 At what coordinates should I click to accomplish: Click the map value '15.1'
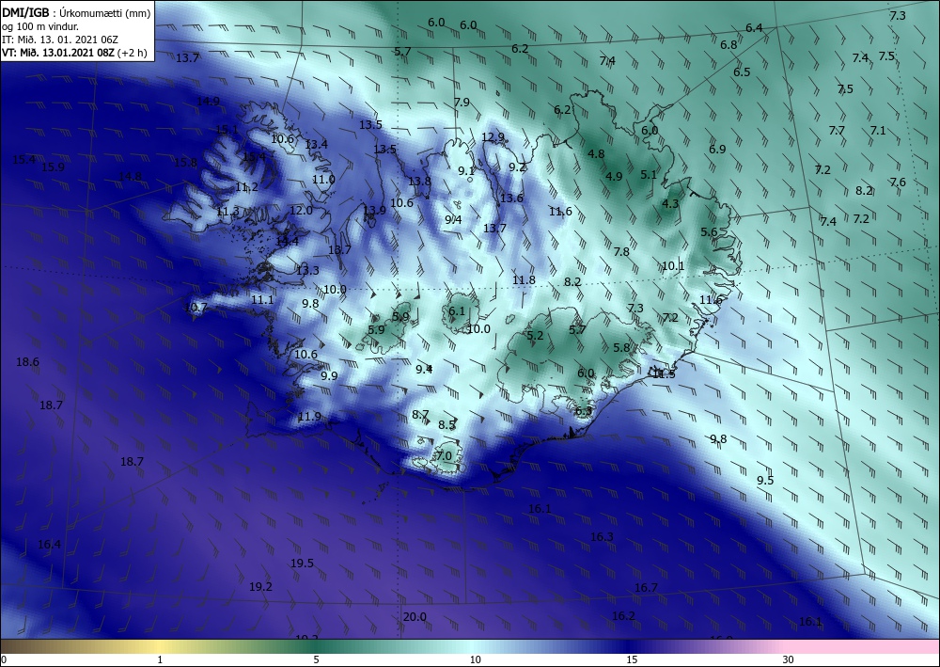click(227, 129)
